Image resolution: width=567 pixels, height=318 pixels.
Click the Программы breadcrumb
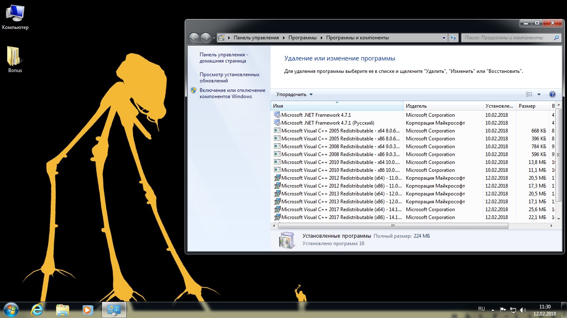coord(303,38)
